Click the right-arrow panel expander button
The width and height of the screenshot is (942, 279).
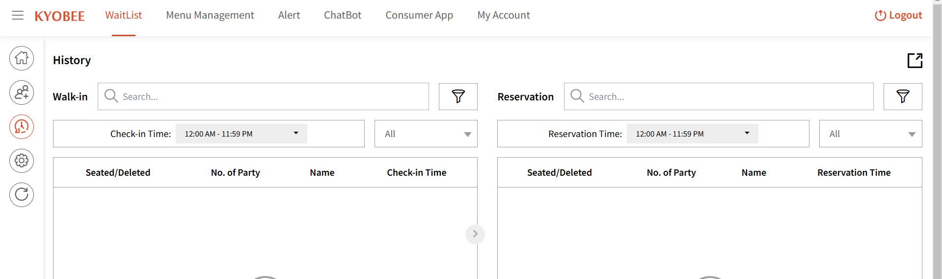point(475,234)
